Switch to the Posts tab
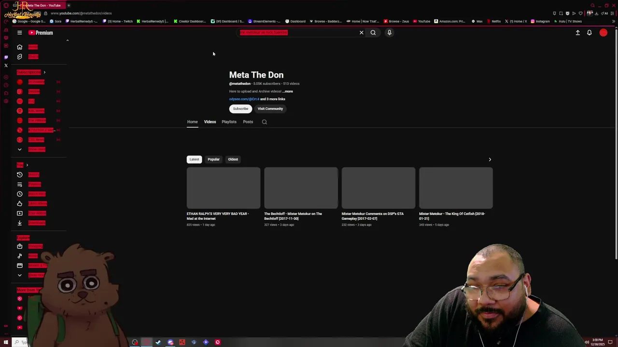The height and width of the screenshot is (347, 618). click(248, 122)
